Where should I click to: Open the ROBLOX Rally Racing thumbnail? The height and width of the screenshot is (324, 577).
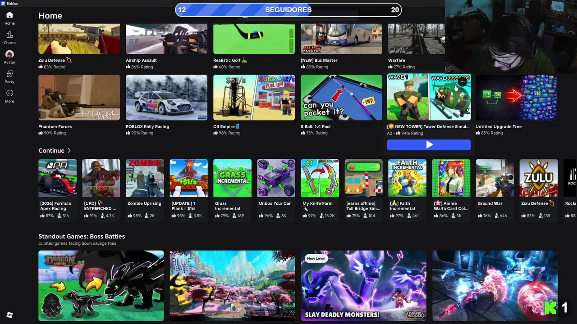[x=166, y=98]
